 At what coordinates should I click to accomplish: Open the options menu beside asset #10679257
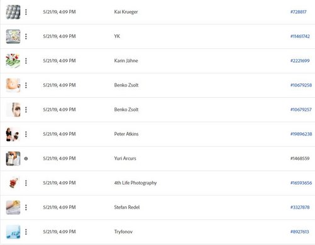tap(26, 110)
